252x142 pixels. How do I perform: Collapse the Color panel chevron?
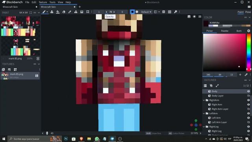pyautogui.click(x=250, y=17)
